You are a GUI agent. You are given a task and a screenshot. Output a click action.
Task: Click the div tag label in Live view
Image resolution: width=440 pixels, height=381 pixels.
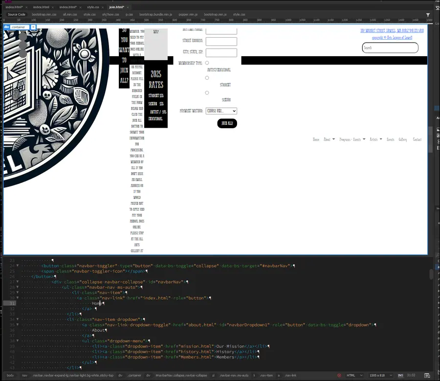pos(7,27)
